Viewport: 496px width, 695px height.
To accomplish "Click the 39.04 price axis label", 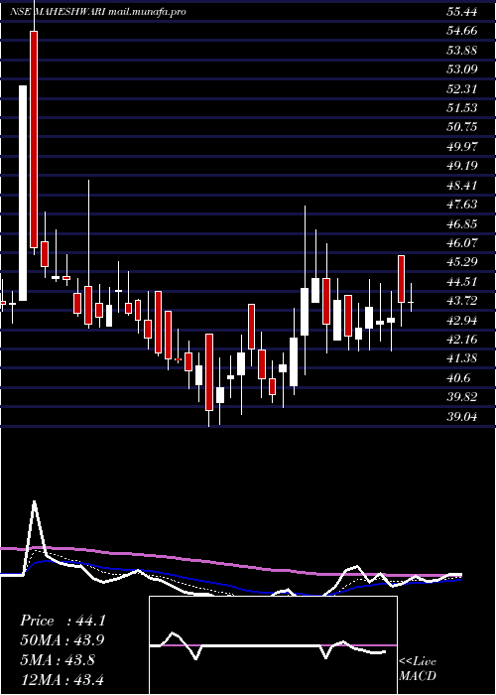I will 462,416.
